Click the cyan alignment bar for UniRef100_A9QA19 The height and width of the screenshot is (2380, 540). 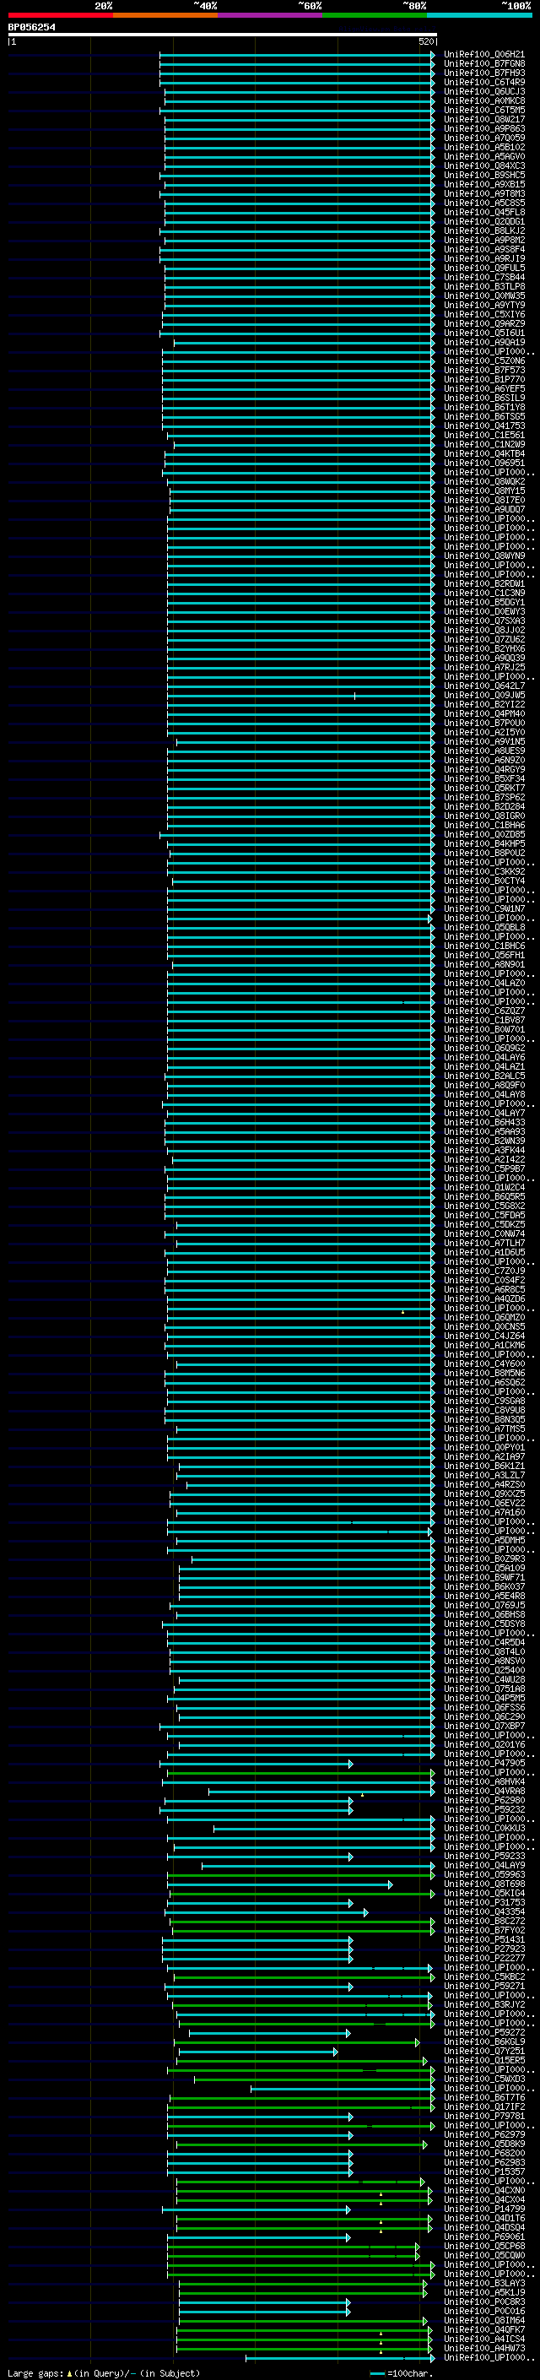pos(304,343)
